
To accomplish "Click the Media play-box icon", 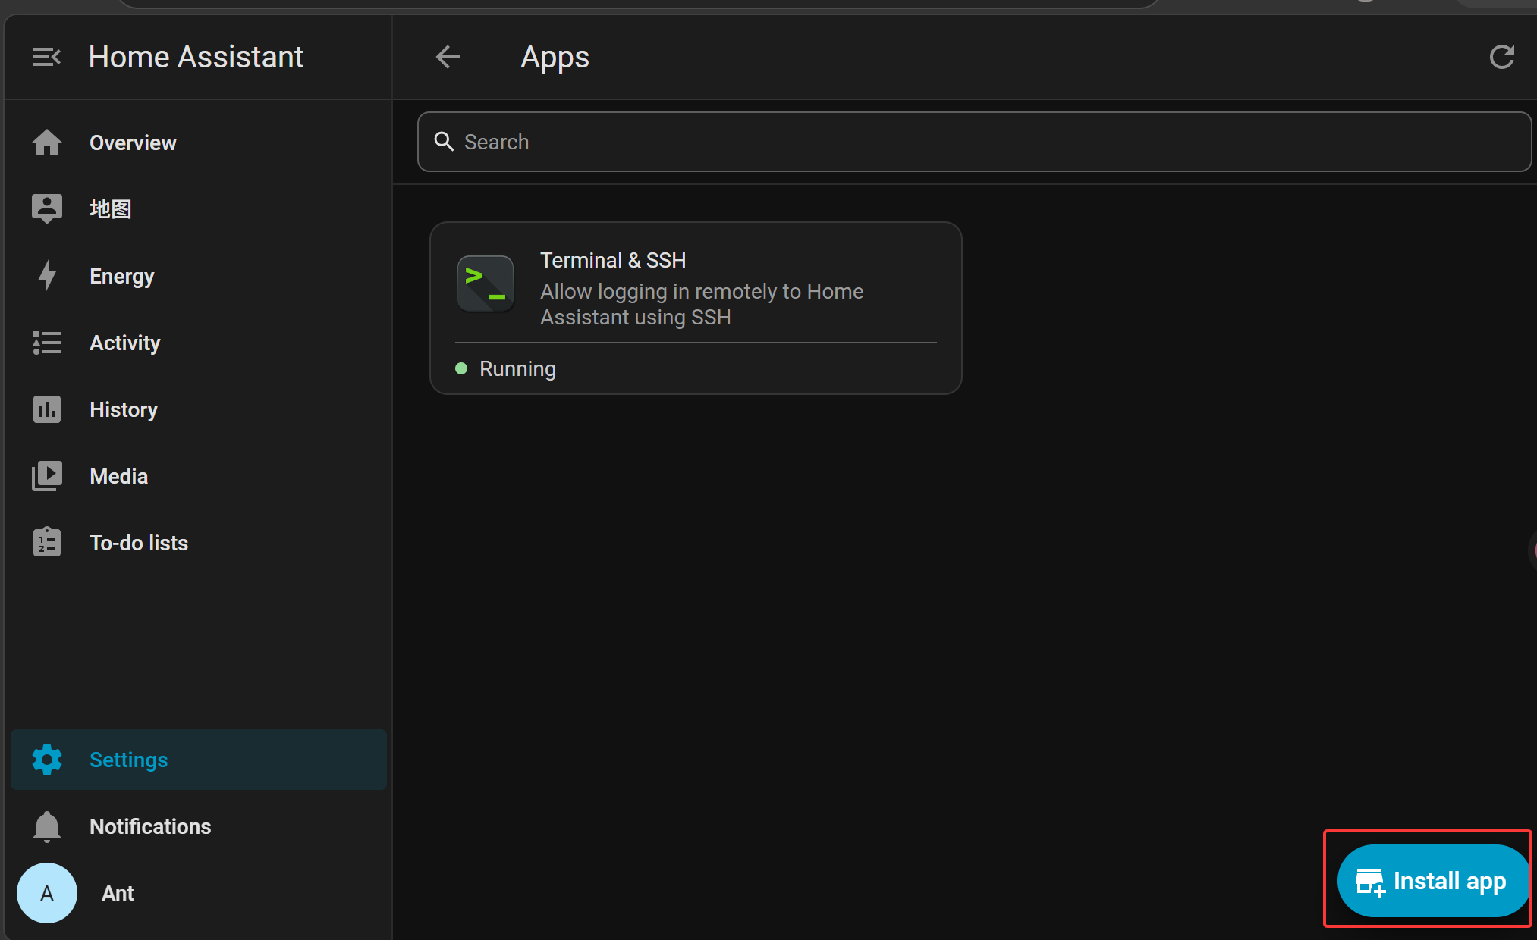I will [x=47, y=476].
